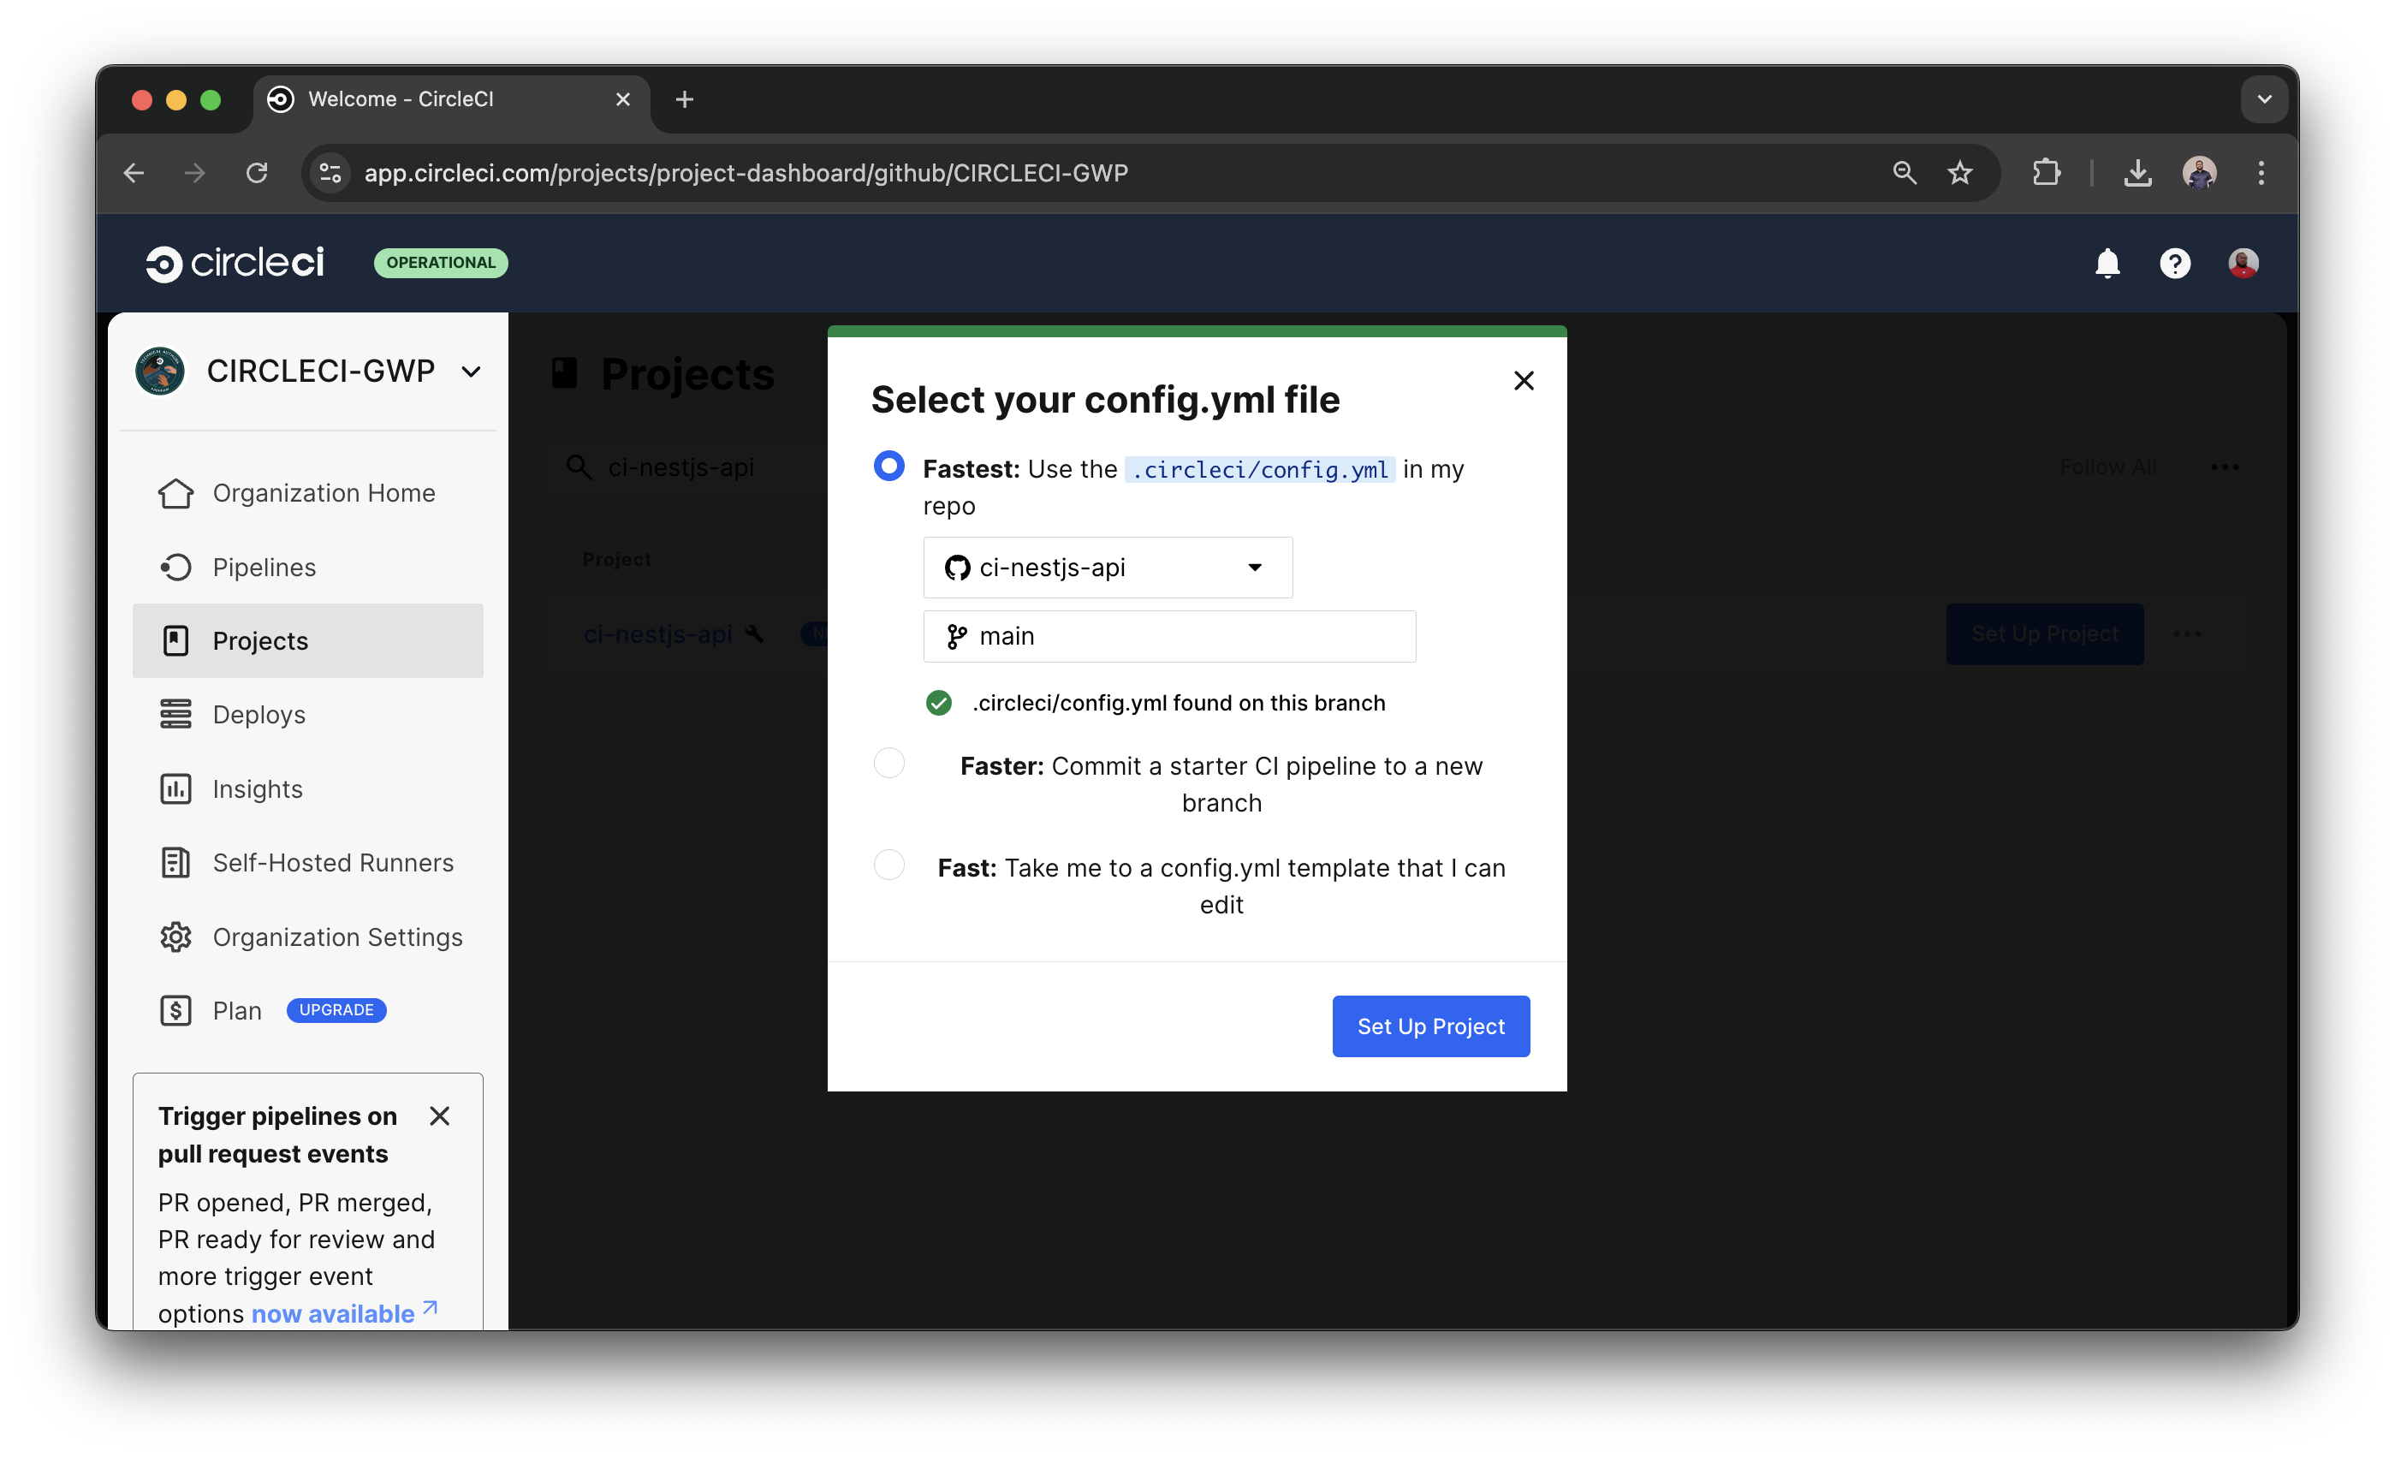
Task: Switch to Organization Home
Action: (x=323, y=493)
